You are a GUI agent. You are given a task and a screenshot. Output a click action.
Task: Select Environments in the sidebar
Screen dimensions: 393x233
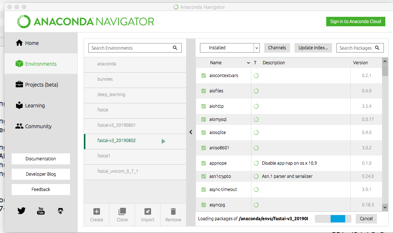pos(41,64)
